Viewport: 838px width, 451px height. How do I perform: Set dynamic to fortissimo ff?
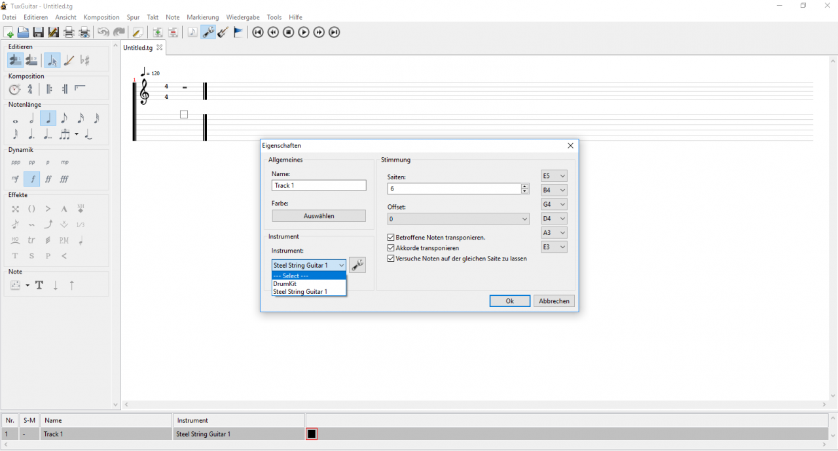click(x=48, y=179)
